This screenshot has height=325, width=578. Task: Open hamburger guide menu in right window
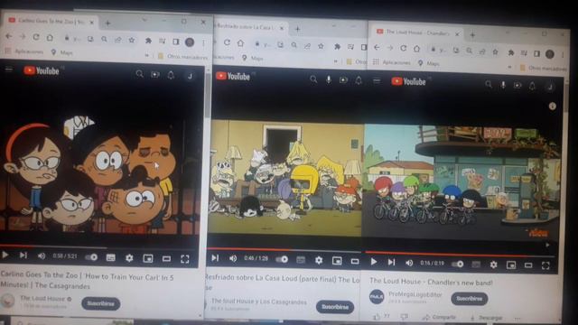pyautogui.click(x=376, y=80)
